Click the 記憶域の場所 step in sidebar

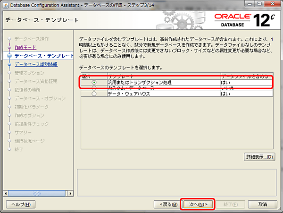click(x=27, y=90)
